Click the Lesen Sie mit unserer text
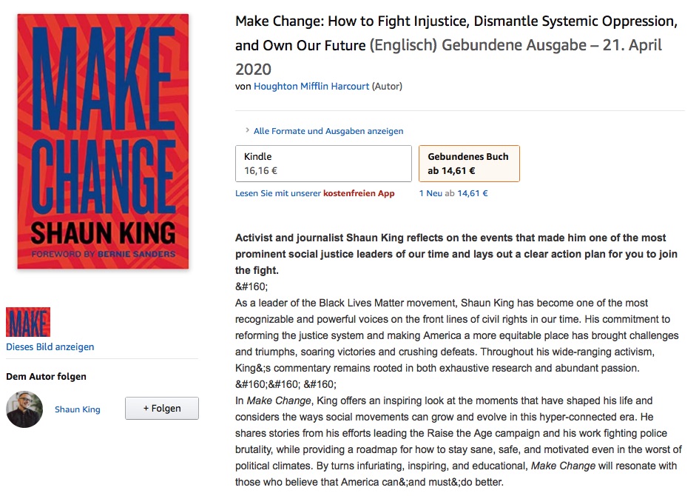Image resolution: width=699 pixels, height=496 pixels. pos(278,193)
